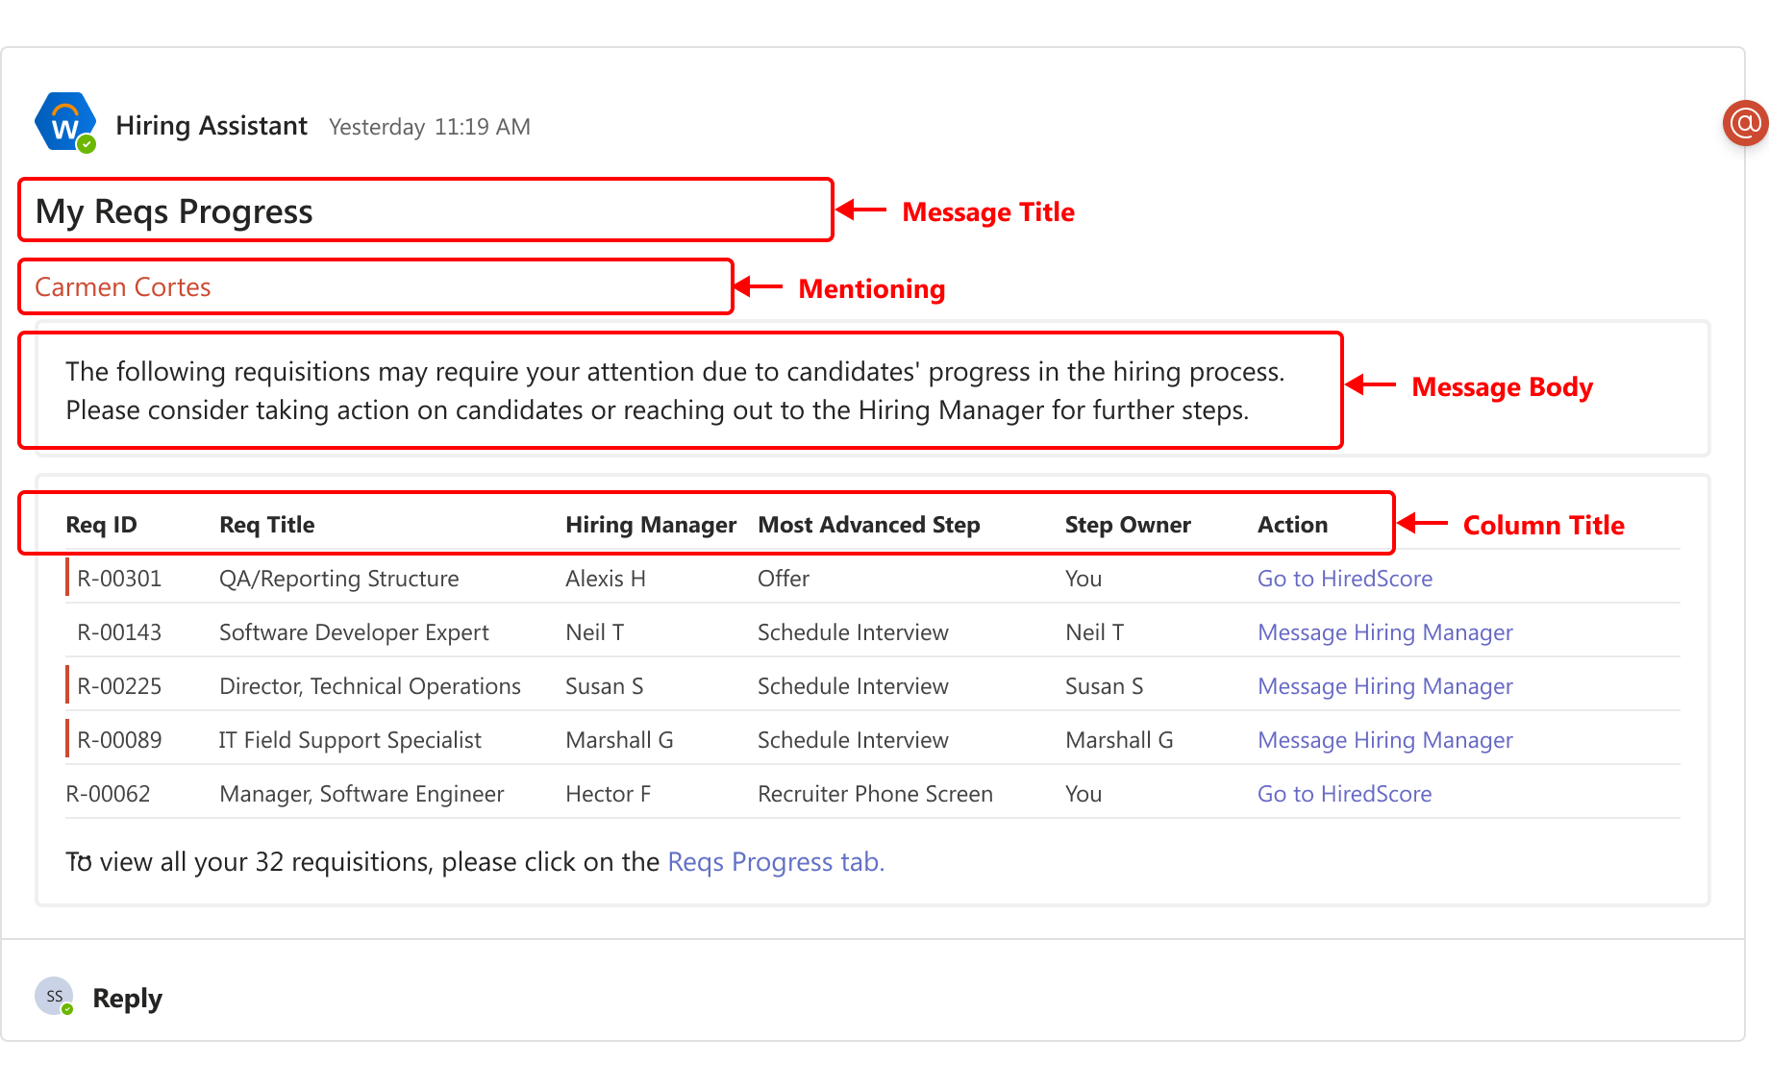Click the Yesterday 11:19 AM timestamp

(x=430, y=127)
